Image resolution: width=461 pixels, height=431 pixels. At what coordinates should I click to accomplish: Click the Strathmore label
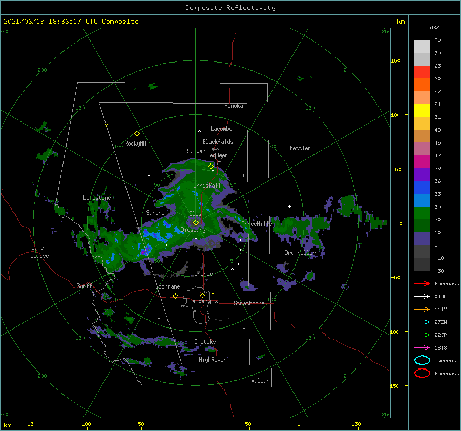(249, 303)
